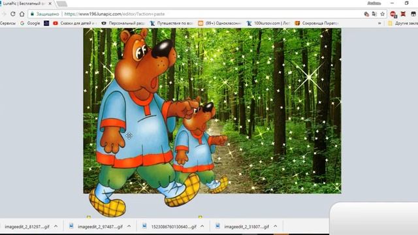This screenshot has width=418, height=235.
Task: Open the dark square bookmark after Google
Action: (46, 23)
